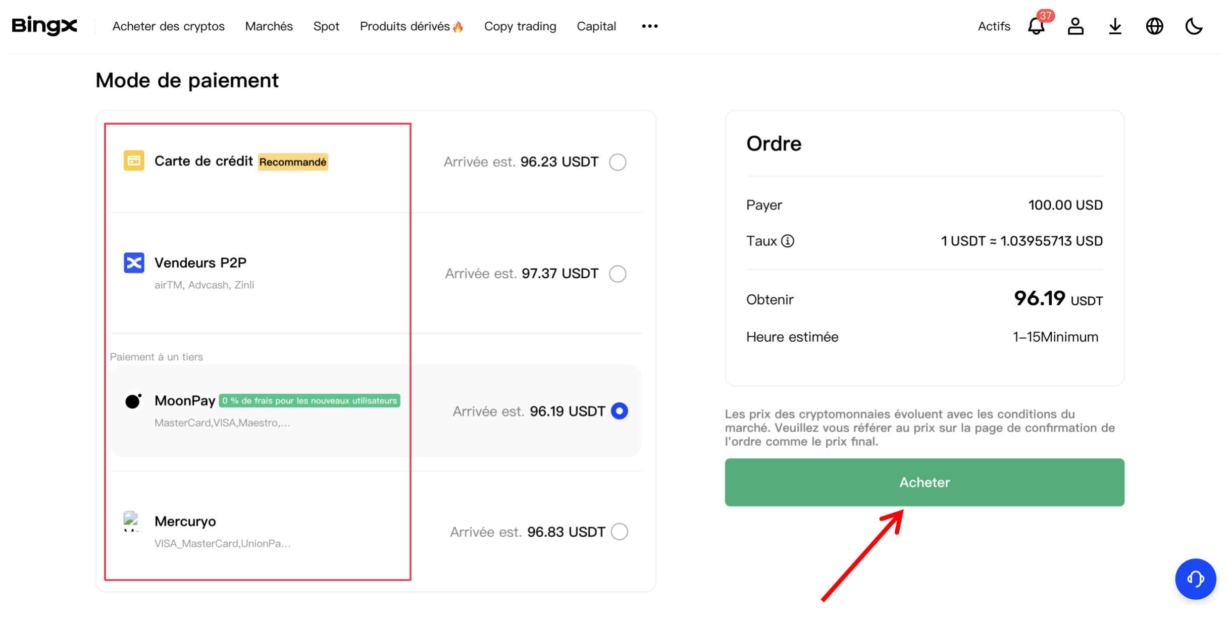Click the 96.83 USDT estimate
1230x625 pixels.
click(566, 532)
